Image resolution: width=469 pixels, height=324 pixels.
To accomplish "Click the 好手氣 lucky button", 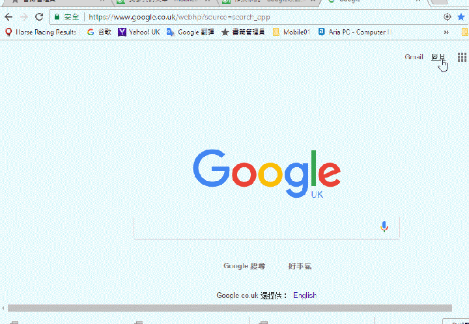I will 300,266.
